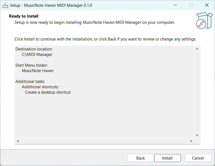
Task: Click the 'Additional tasks:' line
Action: click(x=30, y=82)
